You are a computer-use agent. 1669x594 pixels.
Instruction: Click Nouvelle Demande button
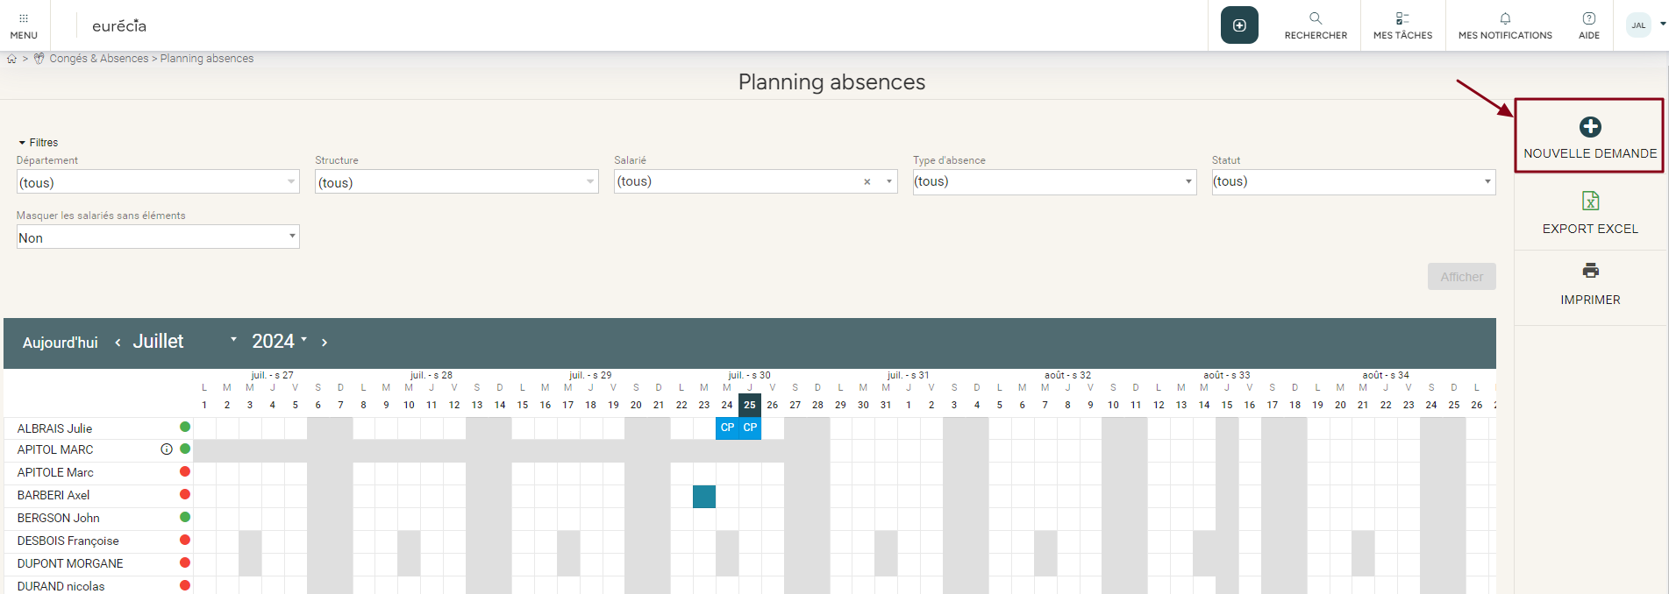click(x=1589, y=136)
